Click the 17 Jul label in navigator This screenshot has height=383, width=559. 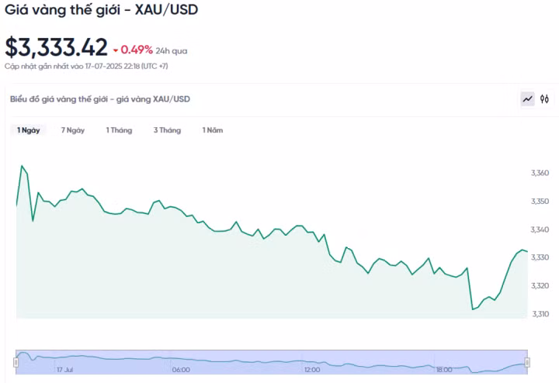[64, 370]
